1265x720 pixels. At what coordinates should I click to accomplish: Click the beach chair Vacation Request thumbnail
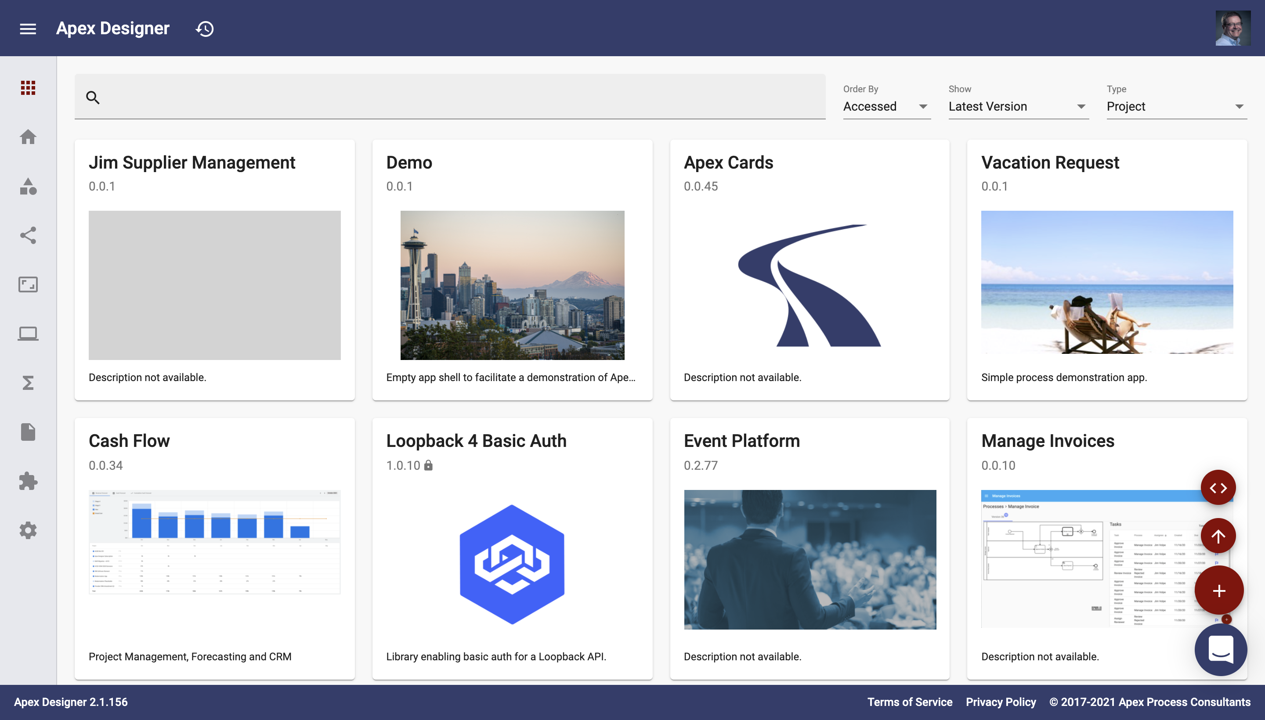[x=1107, y=282]
